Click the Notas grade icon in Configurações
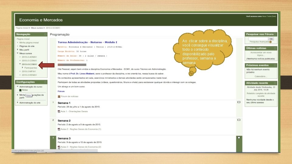The width and height of the screenshot is (292, 164). pyautogui.click(x=20, y=90)
